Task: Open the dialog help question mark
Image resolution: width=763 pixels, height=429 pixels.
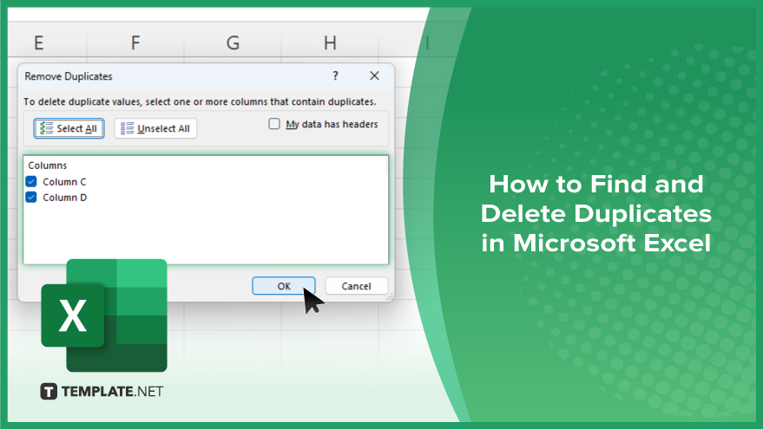Action: (x=335, y=75)
